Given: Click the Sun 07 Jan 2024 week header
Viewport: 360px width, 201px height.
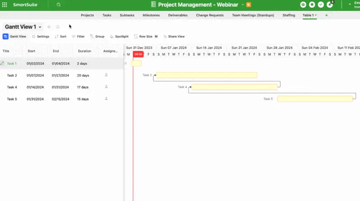Looking at the screenshot, I should coord(174,48).
